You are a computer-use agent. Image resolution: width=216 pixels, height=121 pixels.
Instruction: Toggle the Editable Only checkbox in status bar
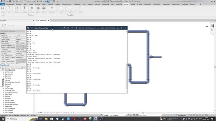(177, 115)
